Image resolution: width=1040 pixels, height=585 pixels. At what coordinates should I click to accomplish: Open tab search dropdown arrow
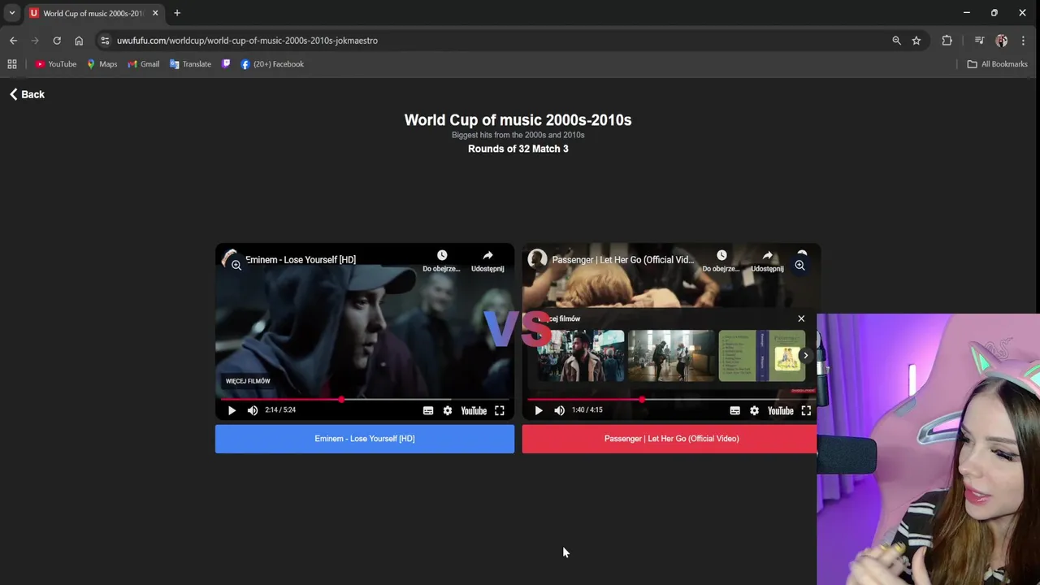(x=11, y=13)
